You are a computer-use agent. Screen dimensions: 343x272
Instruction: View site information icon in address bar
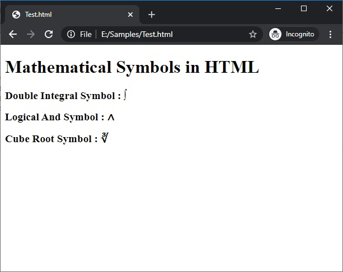pos(71,34)
